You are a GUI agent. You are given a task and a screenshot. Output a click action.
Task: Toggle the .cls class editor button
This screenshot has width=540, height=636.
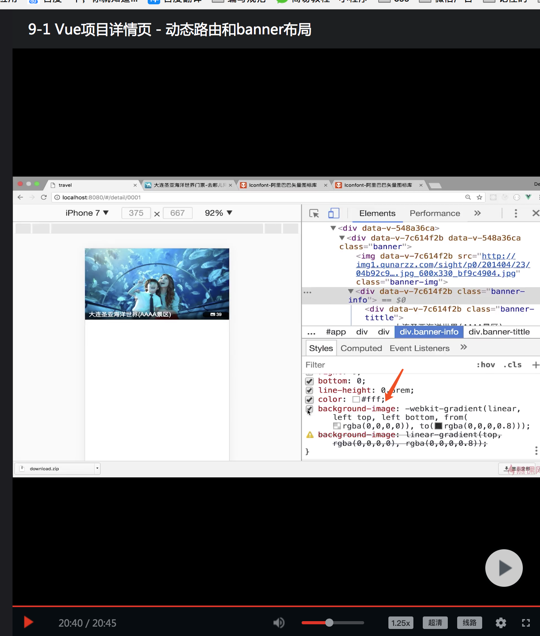(512, 364)
